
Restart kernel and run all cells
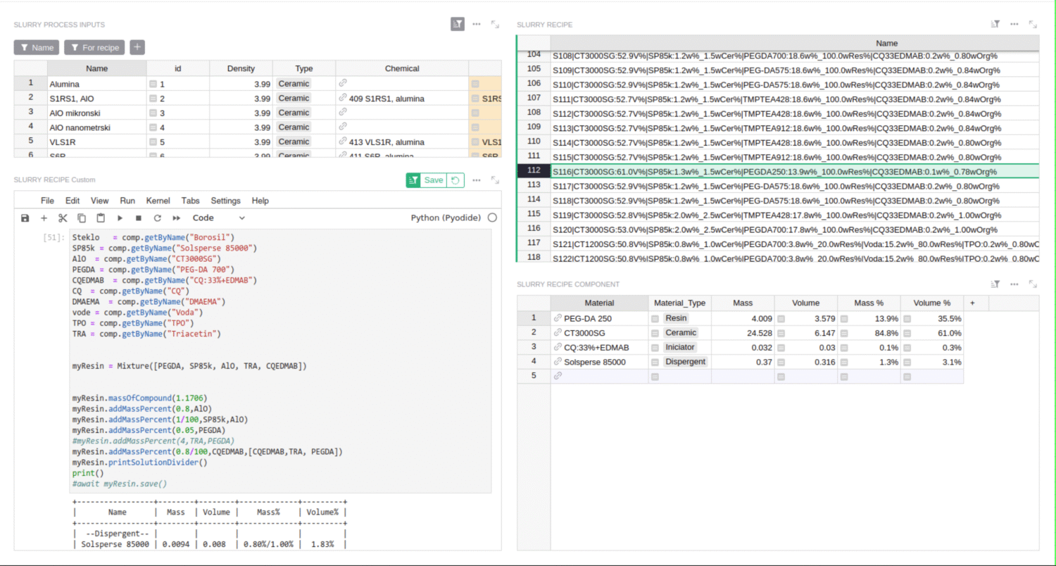coord(177,218)
